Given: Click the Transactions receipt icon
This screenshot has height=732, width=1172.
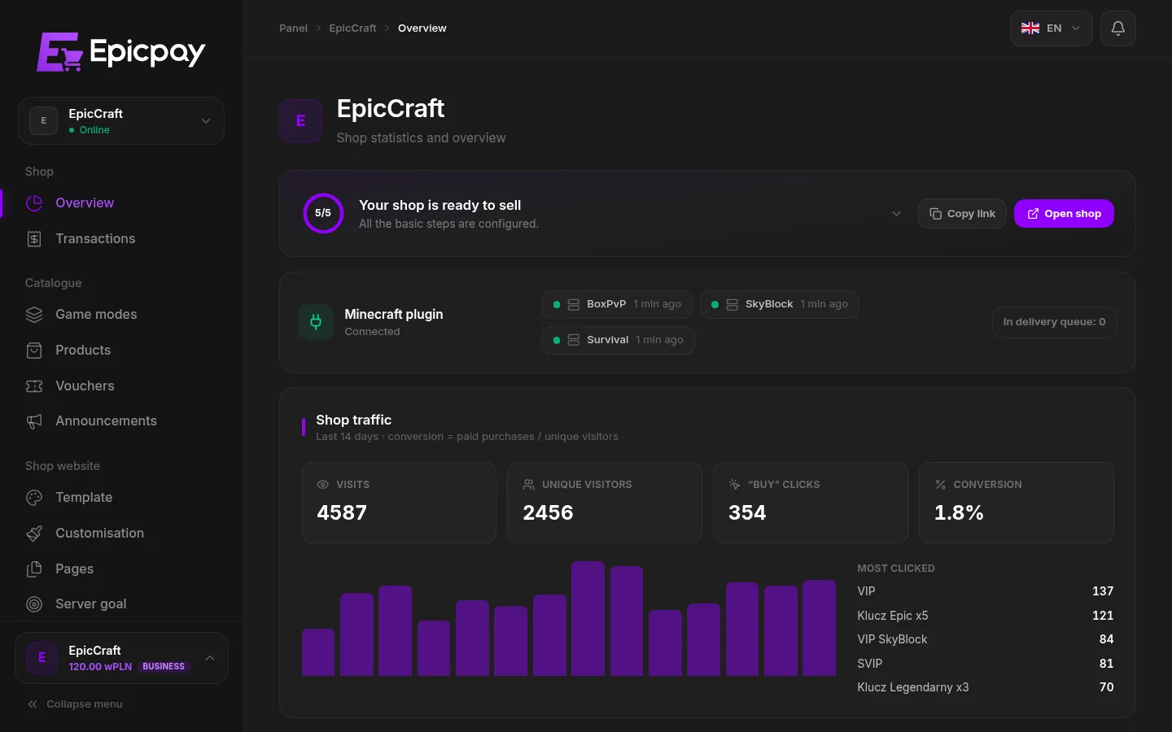Looking at the screenshot, I should (34, 239).
